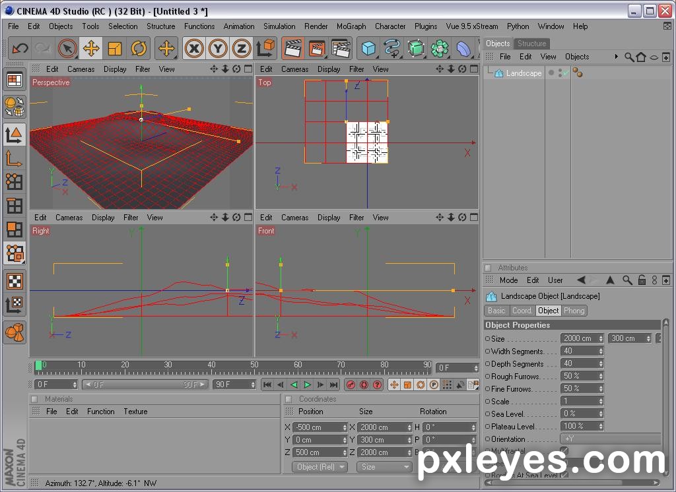This screenshot has width=676, height=492.
Task: Switch to the Phong attributes tab
Action: click(574, 311)
